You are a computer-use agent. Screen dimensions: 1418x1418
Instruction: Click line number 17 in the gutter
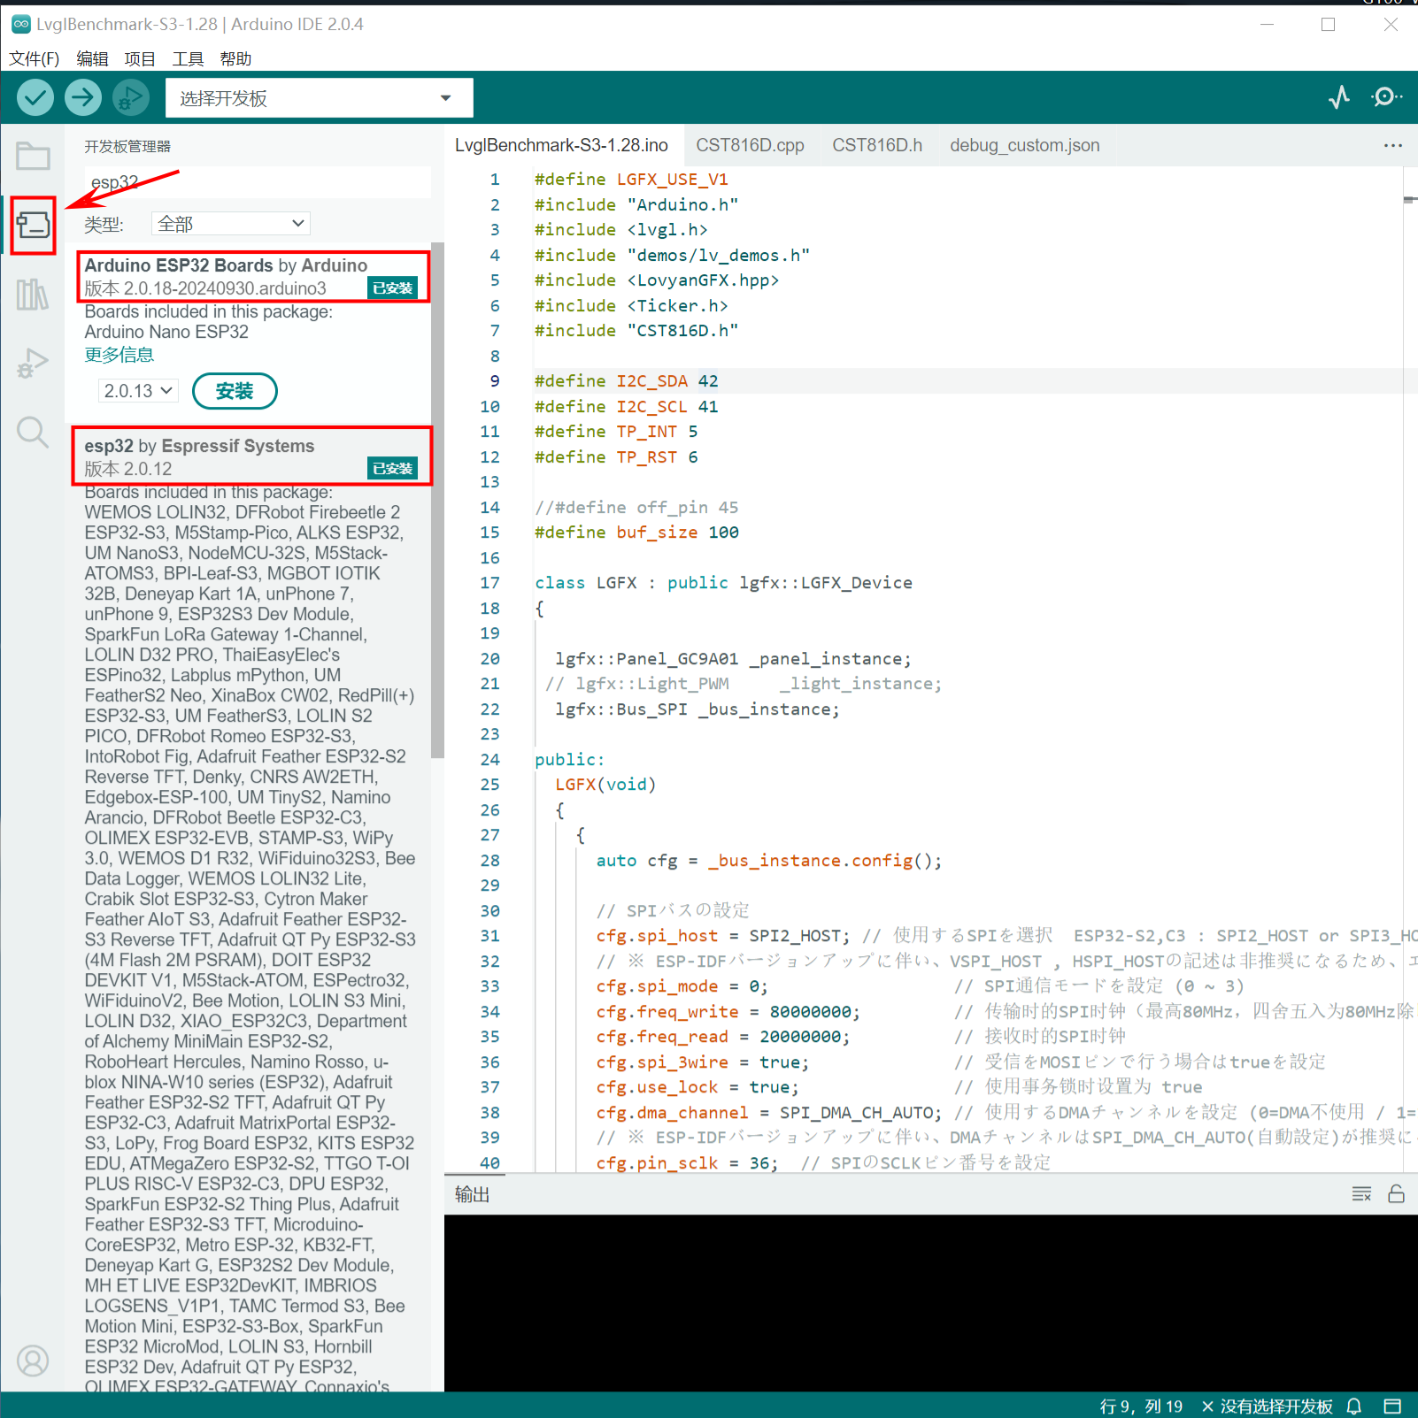tap(489, 583)
